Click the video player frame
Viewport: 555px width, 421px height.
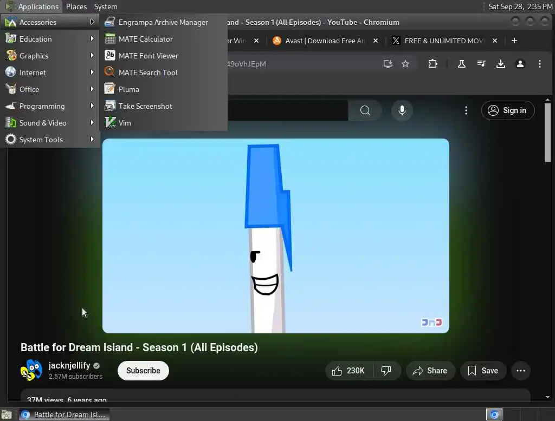point(276,236)
